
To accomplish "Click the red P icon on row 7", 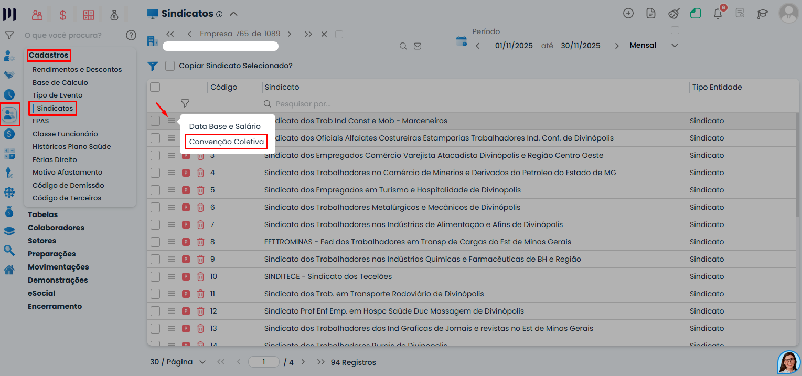I will [x=186, y=224].
